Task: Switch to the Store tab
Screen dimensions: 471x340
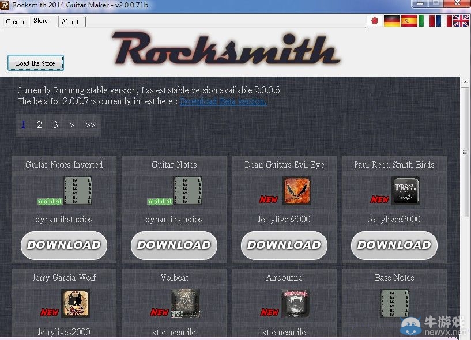Action: tap(41, 21)
